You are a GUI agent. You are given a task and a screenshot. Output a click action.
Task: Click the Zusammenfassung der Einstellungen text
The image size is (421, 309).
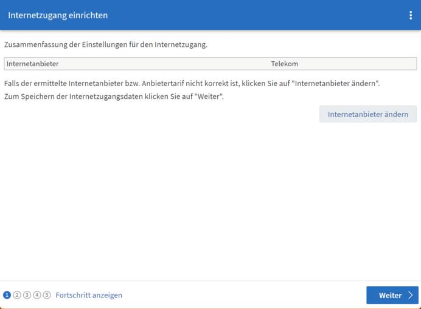click(x=106, y=44)
